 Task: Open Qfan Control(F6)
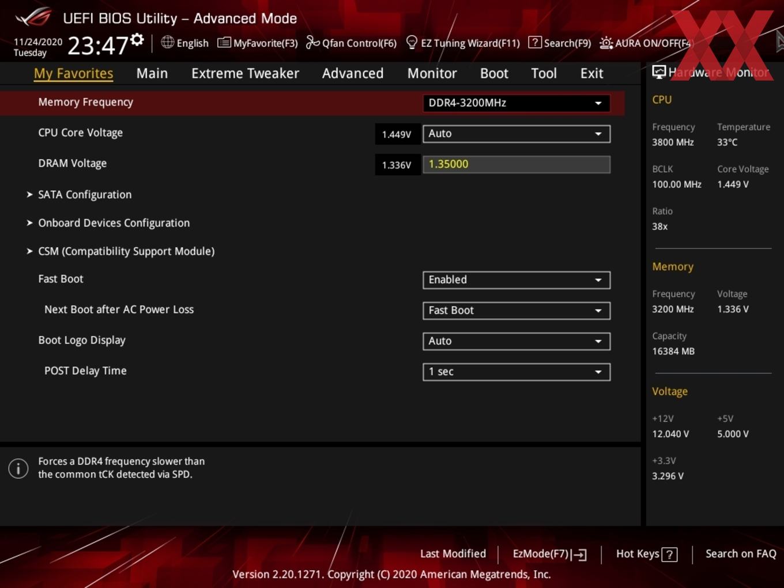tap(351, 43)
